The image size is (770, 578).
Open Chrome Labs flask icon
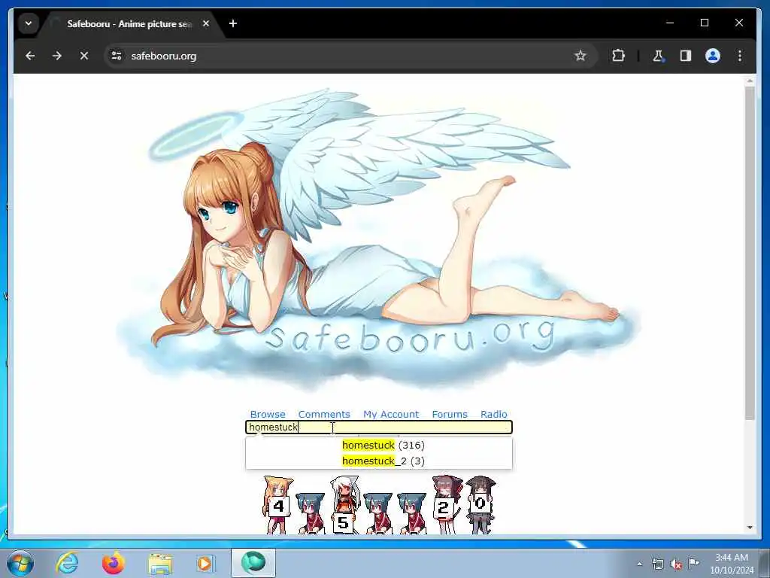point(658,56)
